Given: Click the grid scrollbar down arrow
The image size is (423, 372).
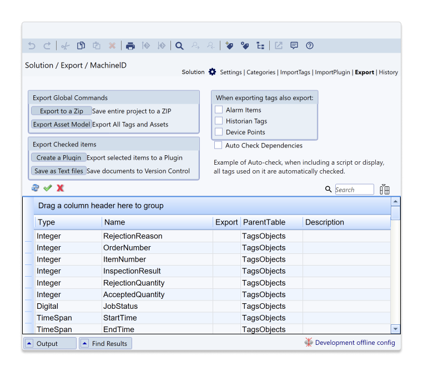Looking at the screenshot, I should 395,329.
